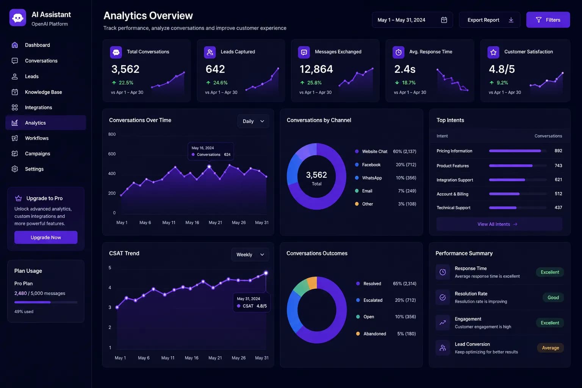The height and width of the screenshot is (388, 582).
Task: Click the '12,864' messages exchanged value
Action: tap(316, 69)
